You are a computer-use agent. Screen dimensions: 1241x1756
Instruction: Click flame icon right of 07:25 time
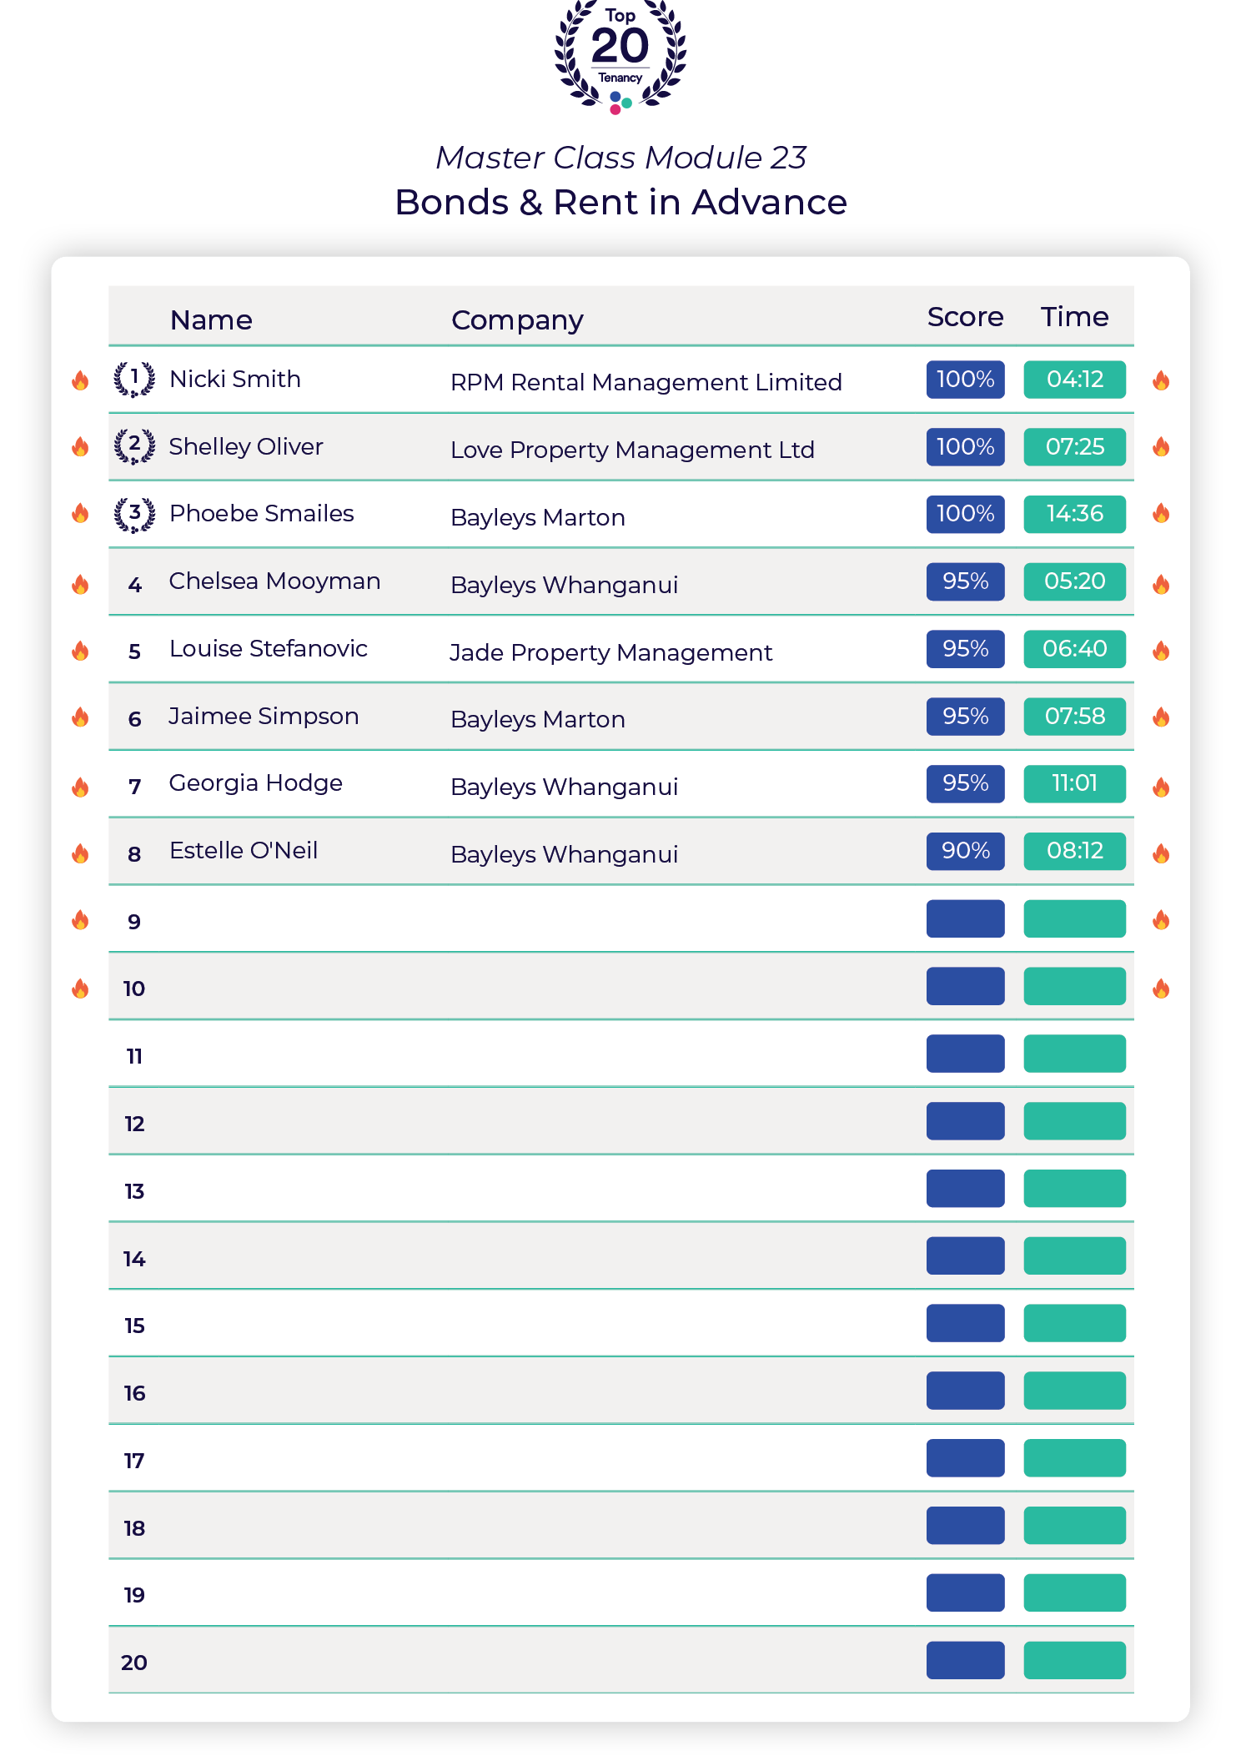pyautogui.click(x=1161, y=447)
